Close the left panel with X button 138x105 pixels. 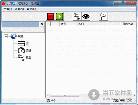point(42,24)
